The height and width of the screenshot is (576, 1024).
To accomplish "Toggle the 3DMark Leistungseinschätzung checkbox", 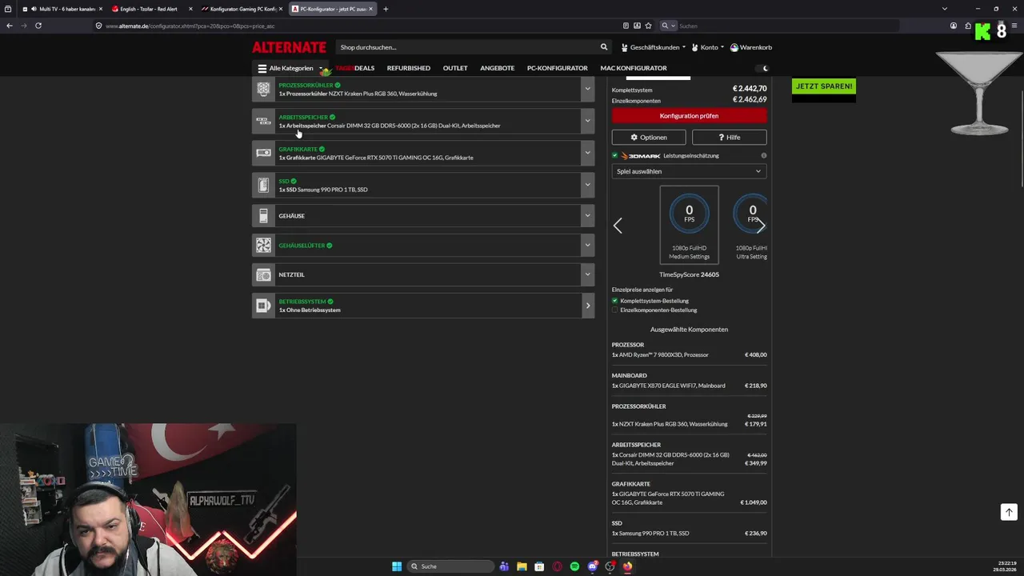I will pyautogui.click(x=615, y=156).
